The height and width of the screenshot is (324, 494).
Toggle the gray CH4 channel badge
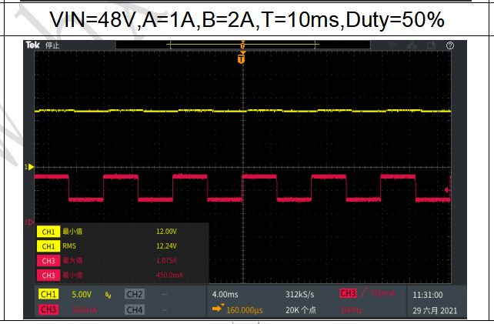(135, 309)
